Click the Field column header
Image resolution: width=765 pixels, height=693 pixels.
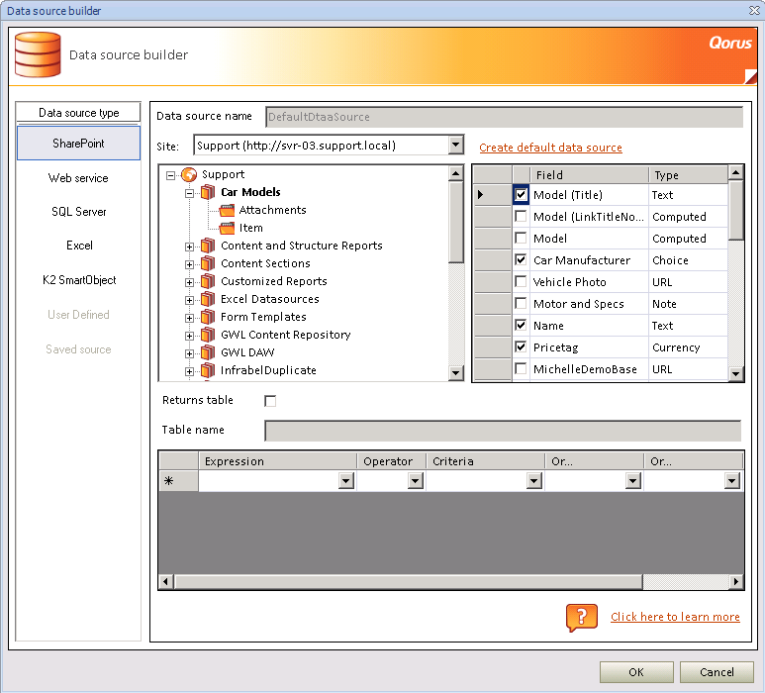pyautogui.click(x=590, y=174)
